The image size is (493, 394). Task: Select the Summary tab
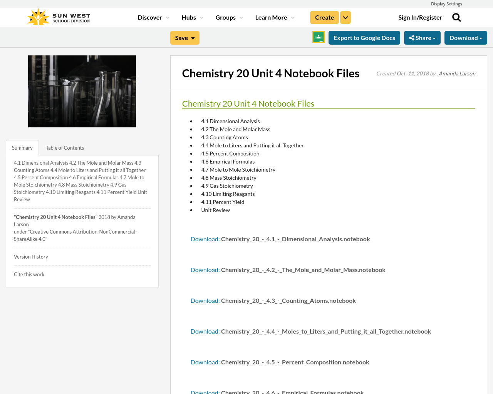point(22,148)
